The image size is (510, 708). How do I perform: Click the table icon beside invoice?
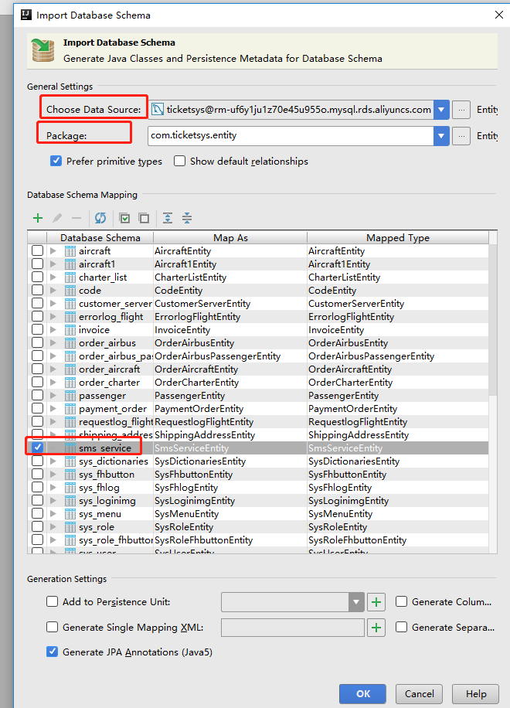(x=70, y=329)
